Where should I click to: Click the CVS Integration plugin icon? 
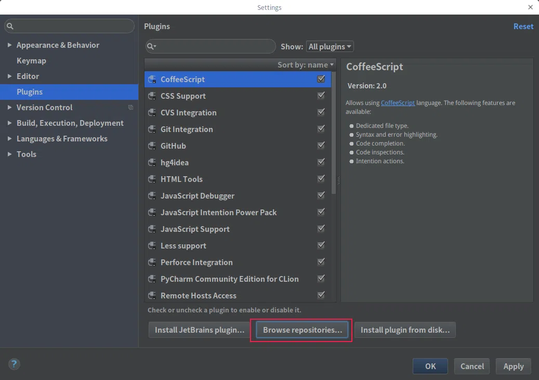[x=152, y=112]
